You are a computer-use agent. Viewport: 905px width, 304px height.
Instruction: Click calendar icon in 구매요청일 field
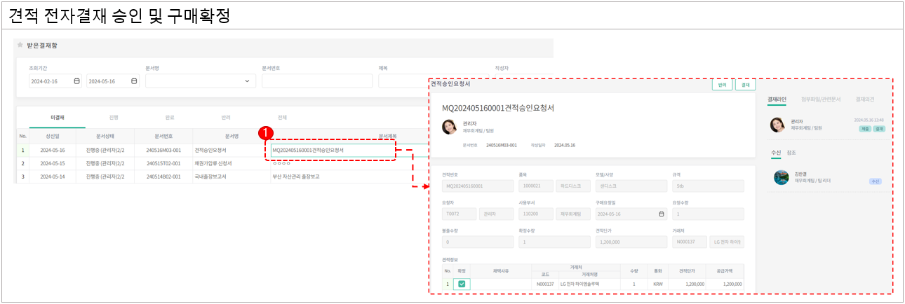click(661, 214)
